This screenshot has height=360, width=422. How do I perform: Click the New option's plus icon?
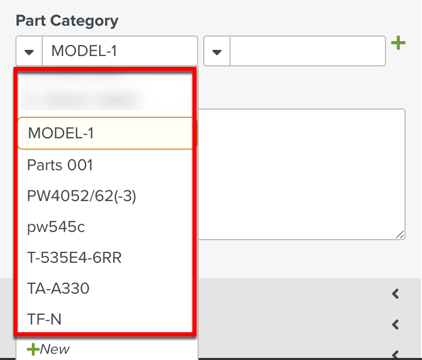[33, 349]
